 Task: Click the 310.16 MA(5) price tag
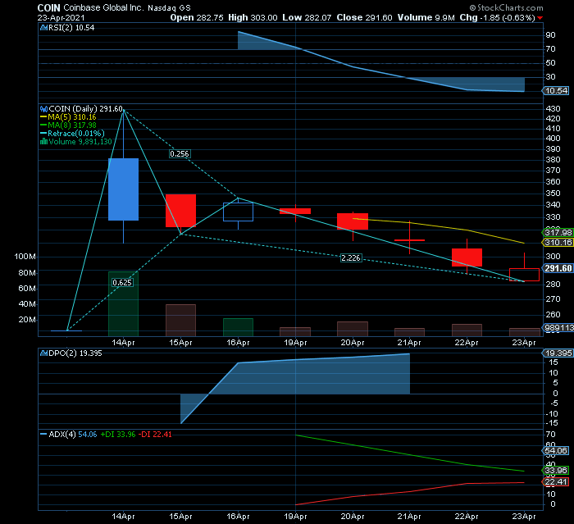click(558, 243)
